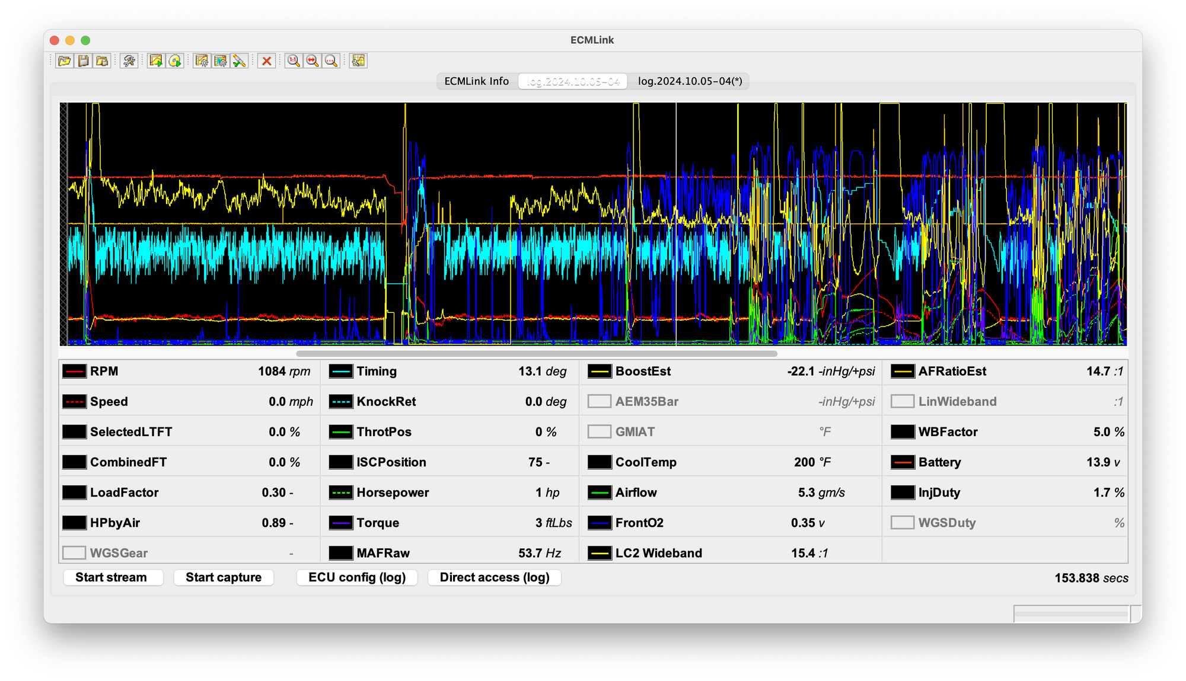Click the WBFactor label
This screenshot has height=681, width=1186.
click(x=948, y=432)
